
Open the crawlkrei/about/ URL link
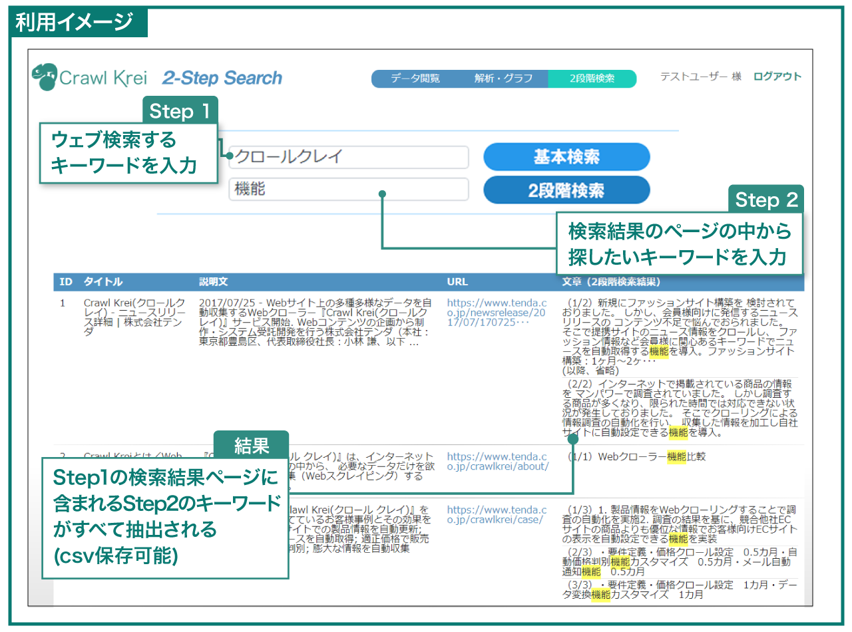point(498,461)
